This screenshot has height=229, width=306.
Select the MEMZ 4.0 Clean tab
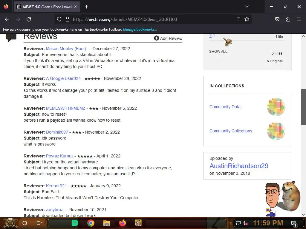pyautogui.click(x=47, y=7)
